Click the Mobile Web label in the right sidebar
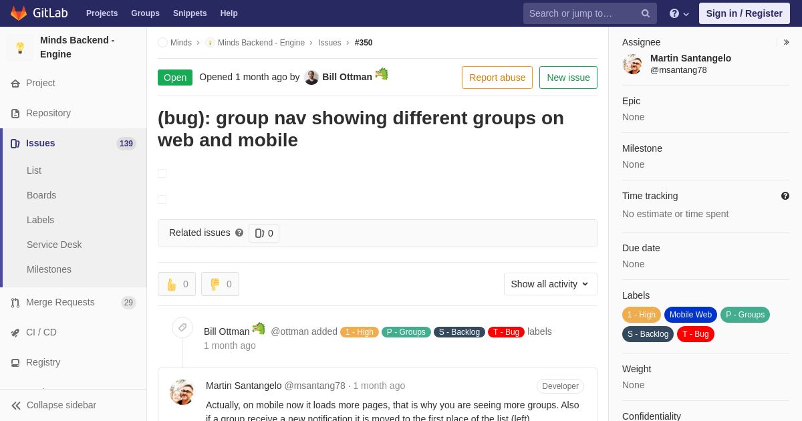This screenshot has width=802, height=421. (690, 315)
